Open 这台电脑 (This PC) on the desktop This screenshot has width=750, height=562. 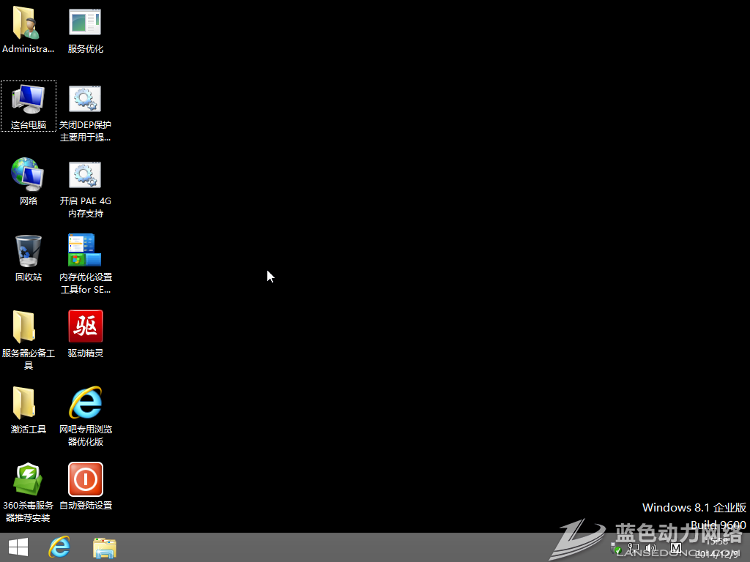(28, 106)
